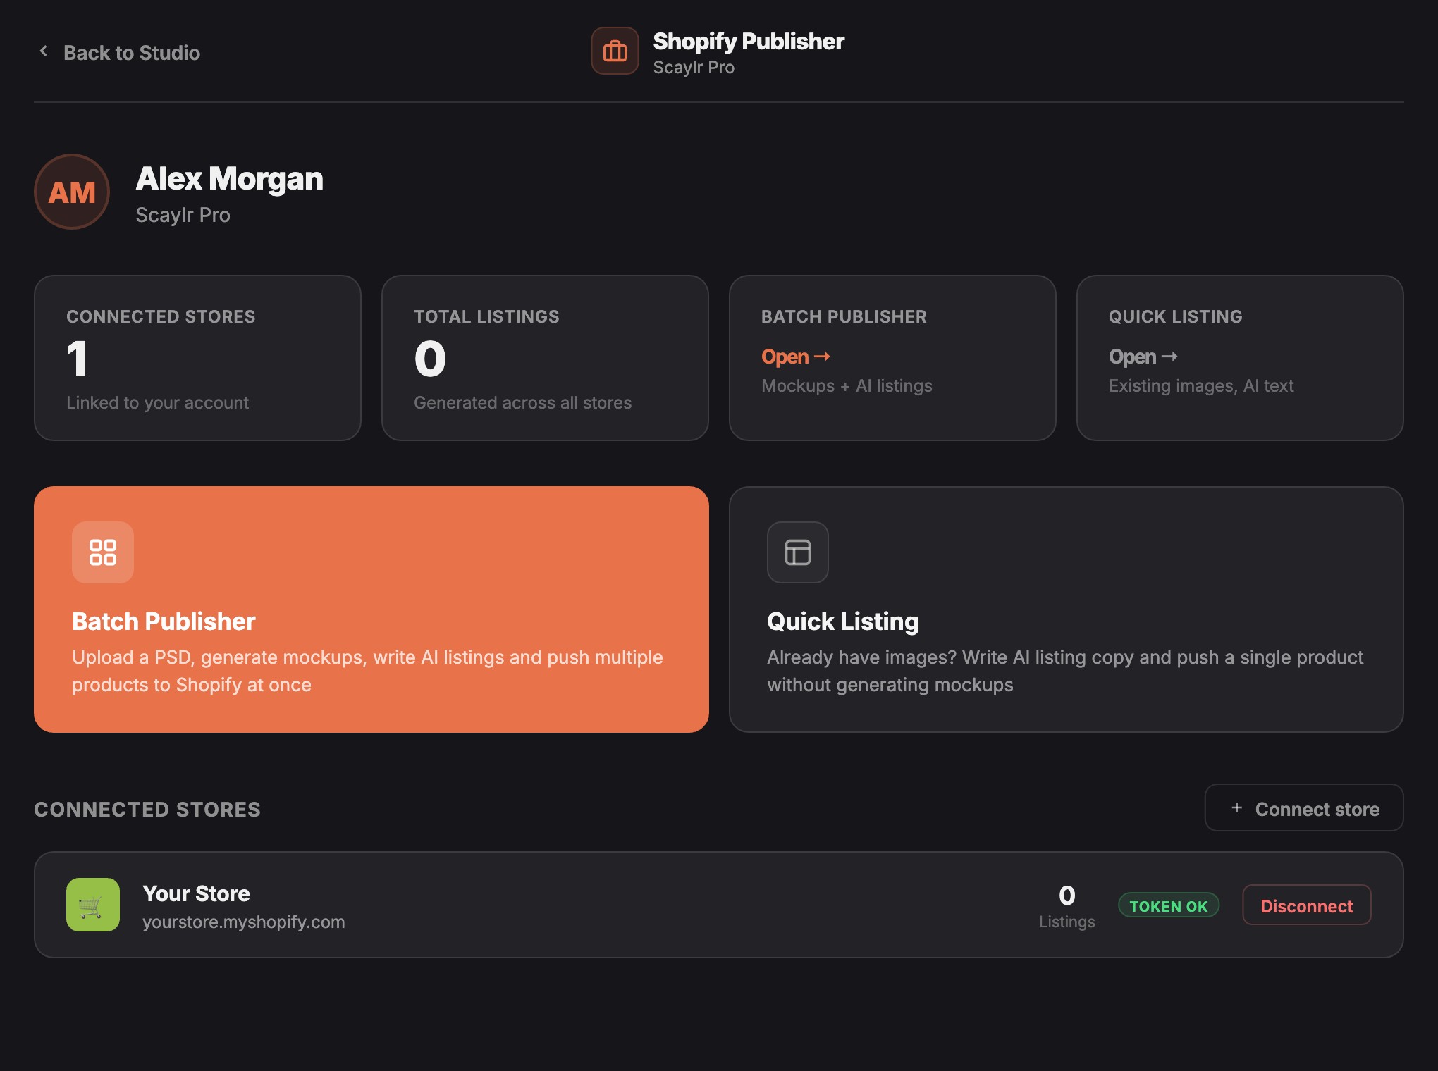Click the Shopify Publisher title text
This screenshot has height=1071, width=1438.
749,42
